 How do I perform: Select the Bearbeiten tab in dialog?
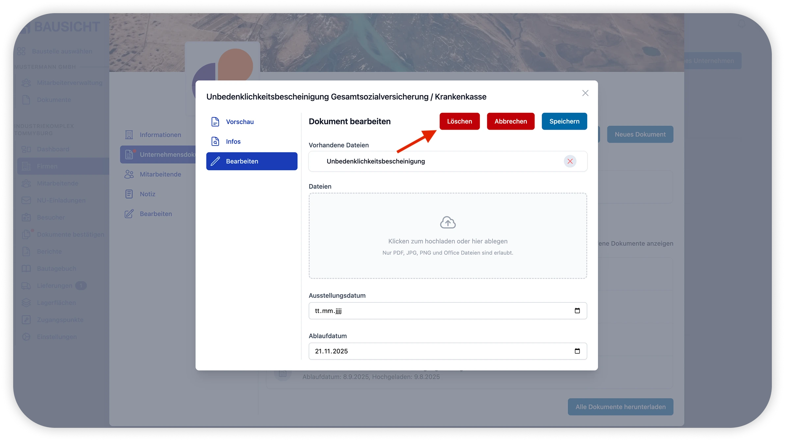pyautogui.click(x=252, y=161)
